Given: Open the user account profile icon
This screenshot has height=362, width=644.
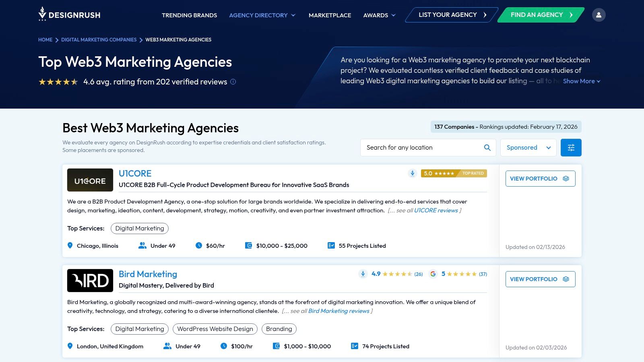Looking at the screenshot, I should pos(599,15).
